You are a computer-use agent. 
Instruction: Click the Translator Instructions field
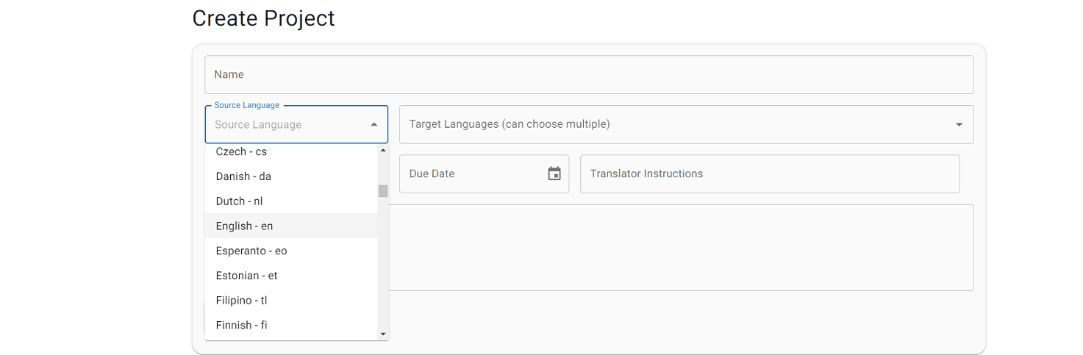(x=770, y=174)
